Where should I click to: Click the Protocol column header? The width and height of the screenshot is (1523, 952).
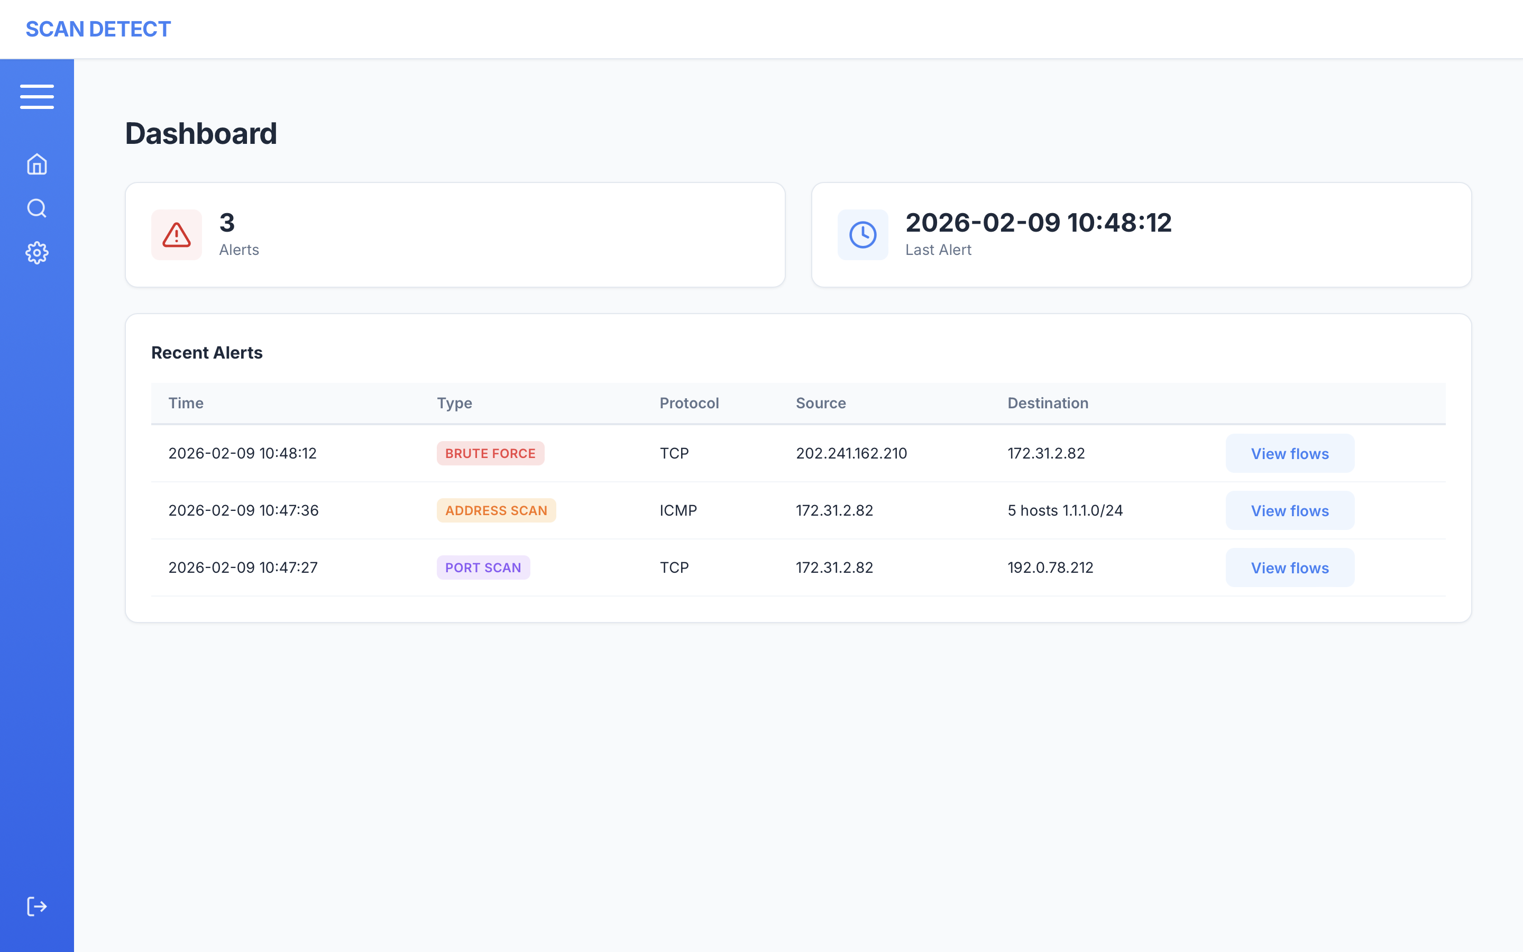[x=689, y=403]
